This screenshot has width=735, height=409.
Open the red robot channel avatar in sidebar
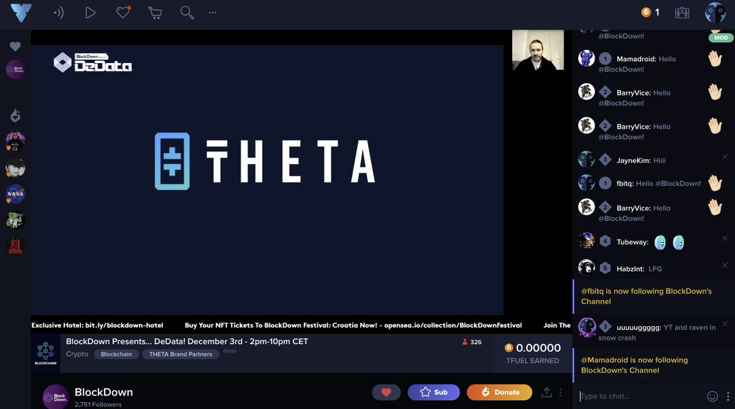(15, 246)
